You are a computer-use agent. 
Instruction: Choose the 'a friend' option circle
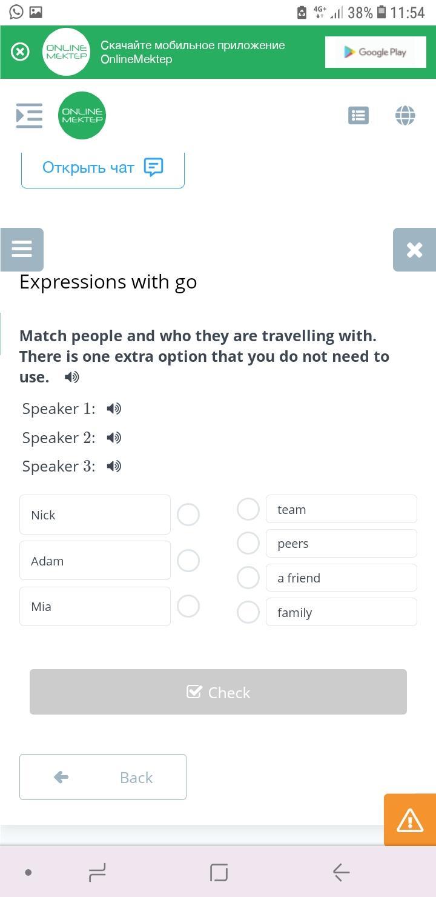coord(248,578)
